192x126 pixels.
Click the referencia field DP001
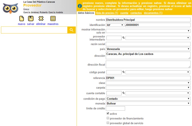pyautogui.click(x=148, y=78)
